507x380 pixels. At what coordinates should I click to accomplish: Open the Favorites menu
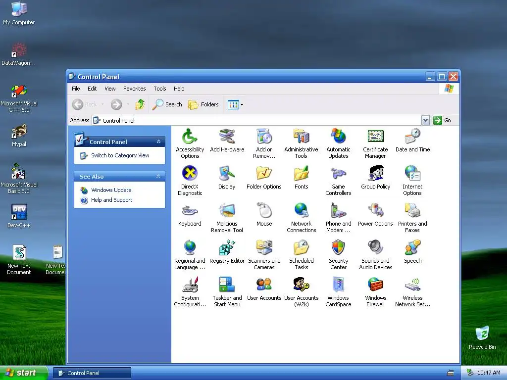coord(134,89)
